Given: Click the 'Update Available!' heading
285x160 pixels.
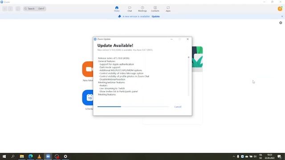Looking at the screenshot, I should [x=115, y=45].
